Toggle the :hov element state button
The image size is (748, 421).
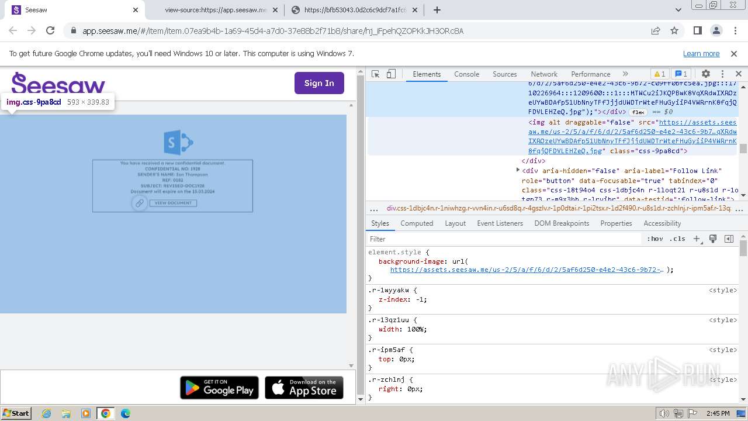(x=654, y=239)
